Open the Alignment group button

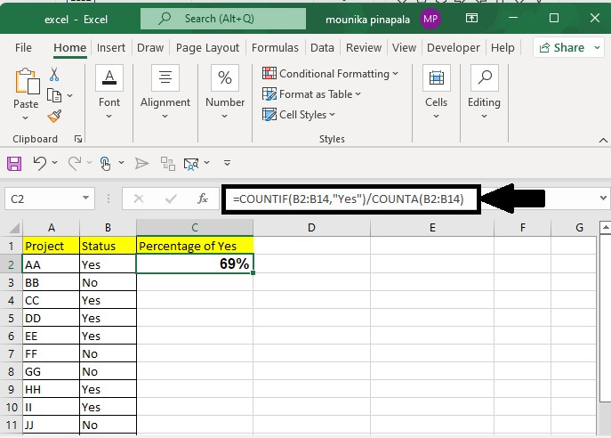click(165, 93)
